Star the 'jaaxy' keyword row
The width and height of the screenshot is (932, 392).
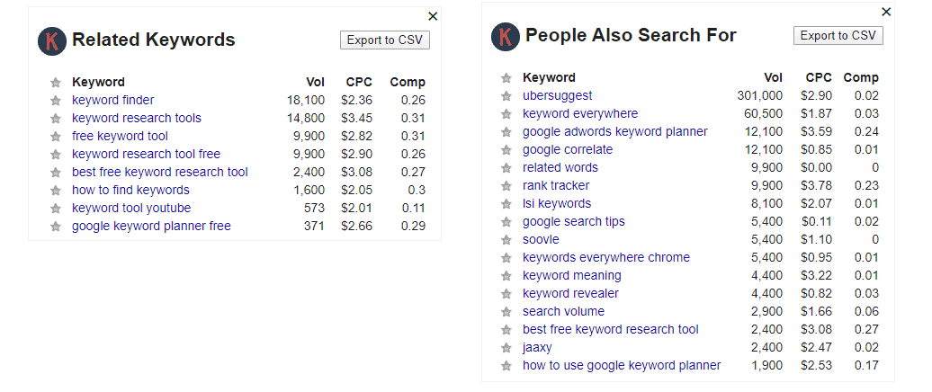(506, 348)
